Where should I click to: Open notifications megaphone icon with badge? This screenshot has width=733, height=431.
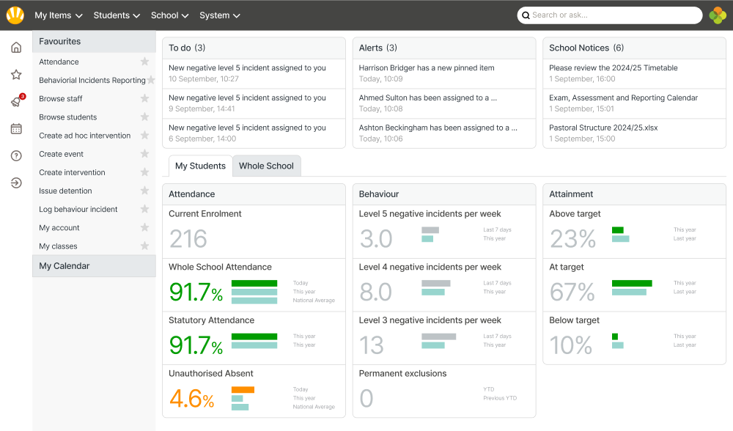[16, 102]
